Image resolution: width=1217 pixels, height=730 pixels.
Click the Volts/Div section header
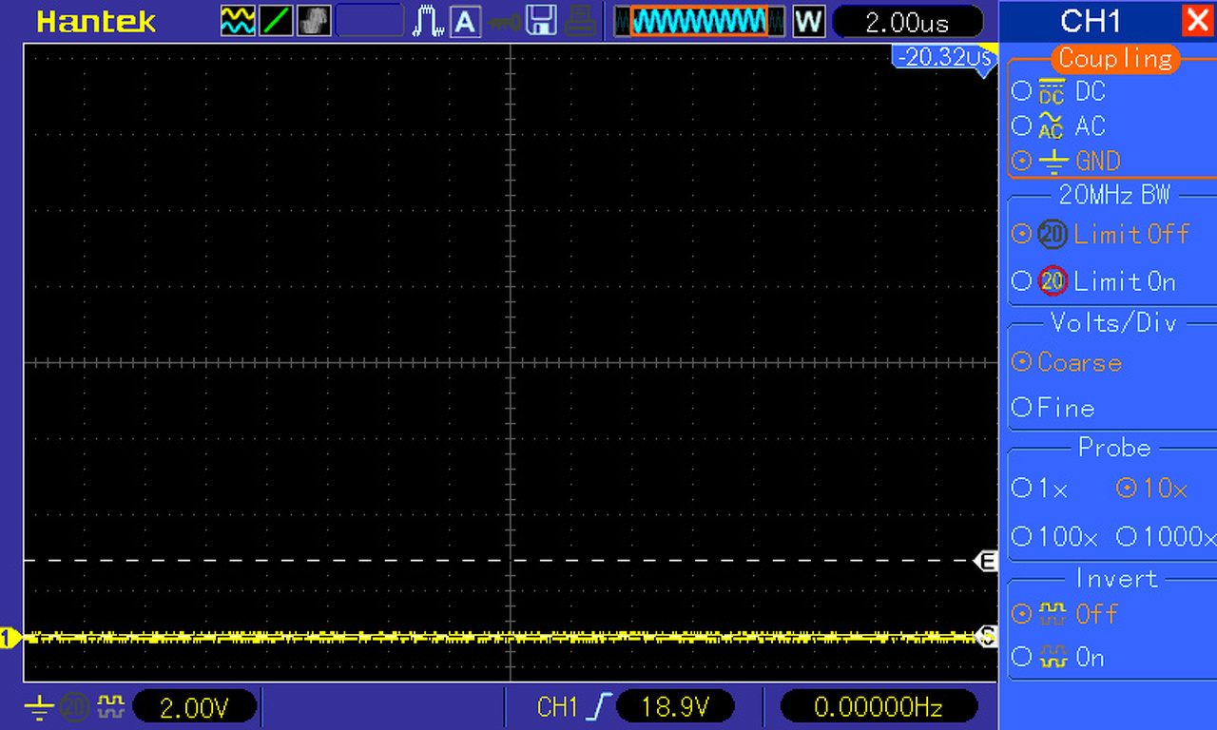click(x=1113, y=322)
